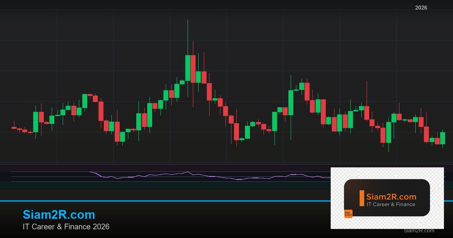Viewport: 453px width, 238px height.
Task: Select the Siam to Rich badge icon
Action: 348,214
